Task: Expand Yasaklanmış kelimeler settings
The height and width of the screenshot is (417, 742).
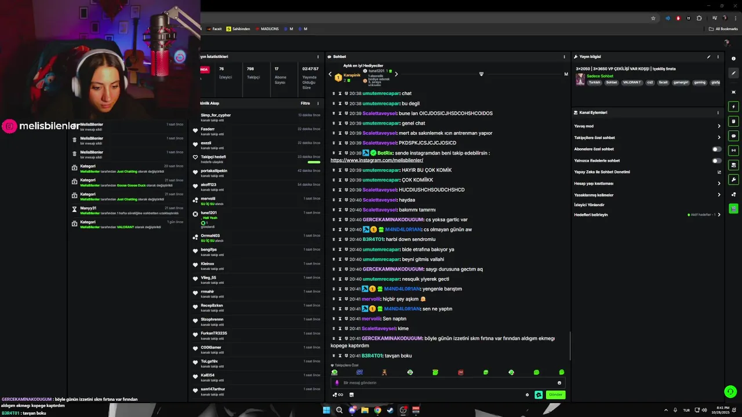Action: click(x=719, y=195)
